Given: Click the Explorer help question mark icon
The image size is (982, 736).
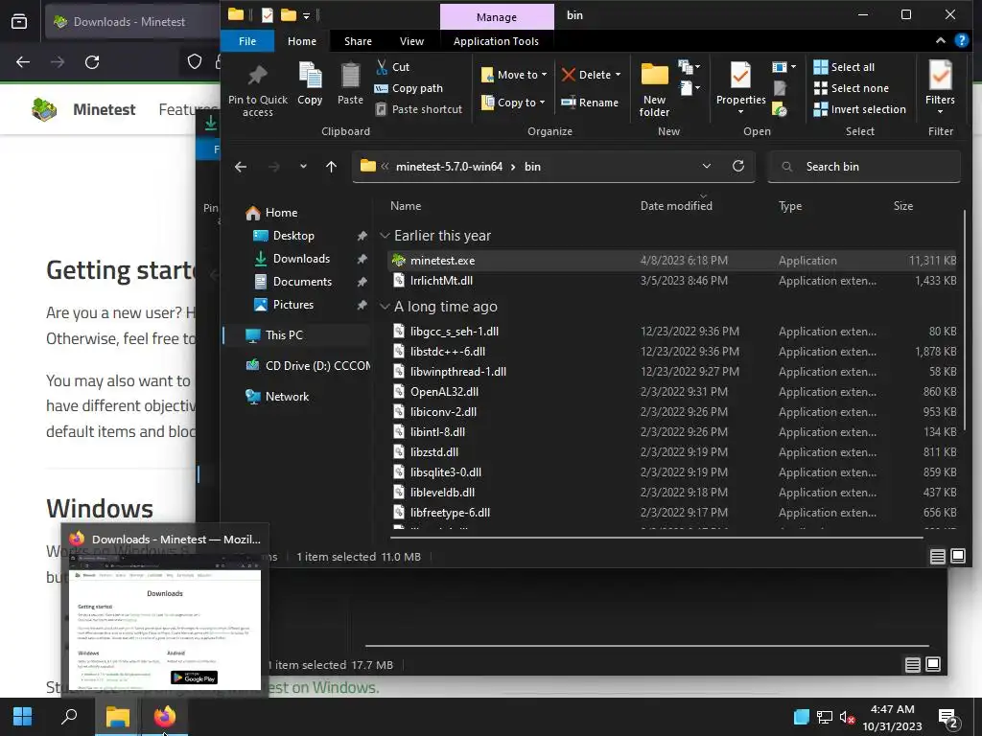Looking at the screenshot, I should pyautogui.click(x=961, y=40).
